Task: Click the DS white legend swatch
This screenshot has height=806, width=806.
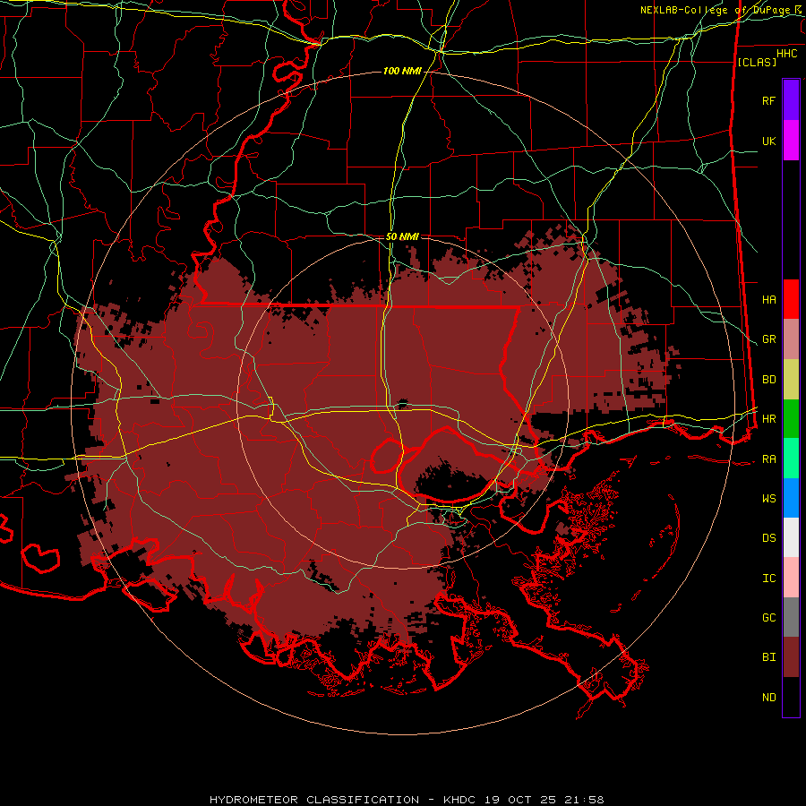Action: pyautogui.click(x=791, y=537)
